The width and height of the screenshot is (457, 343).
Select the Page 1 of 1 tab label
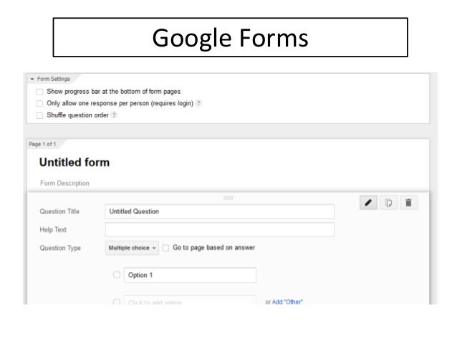pyautogui.click(x=42, y=144)
